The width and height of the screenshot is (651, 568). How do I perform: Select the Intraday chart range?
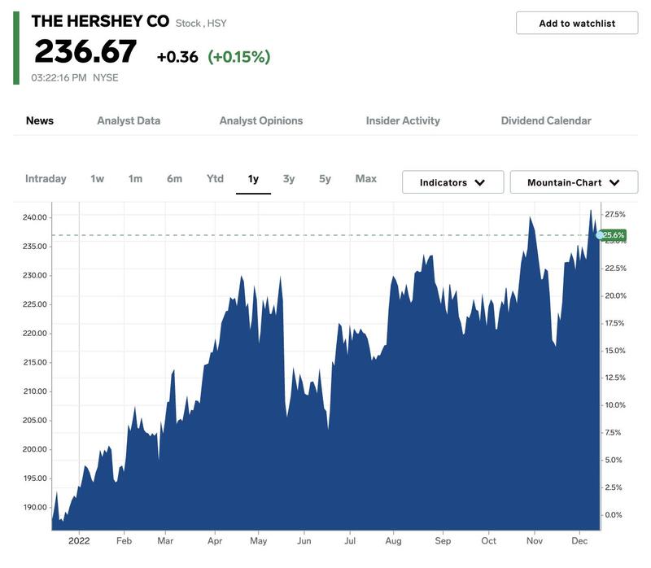click(46, 179)
